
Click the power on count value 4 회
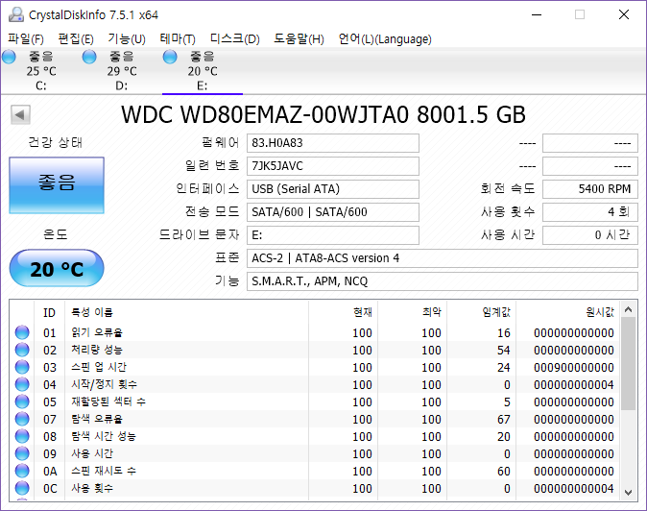(590, 212)
